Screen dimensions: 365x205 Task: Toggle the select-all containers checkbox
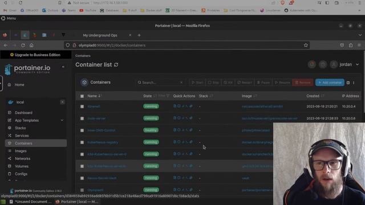(82, 96)
